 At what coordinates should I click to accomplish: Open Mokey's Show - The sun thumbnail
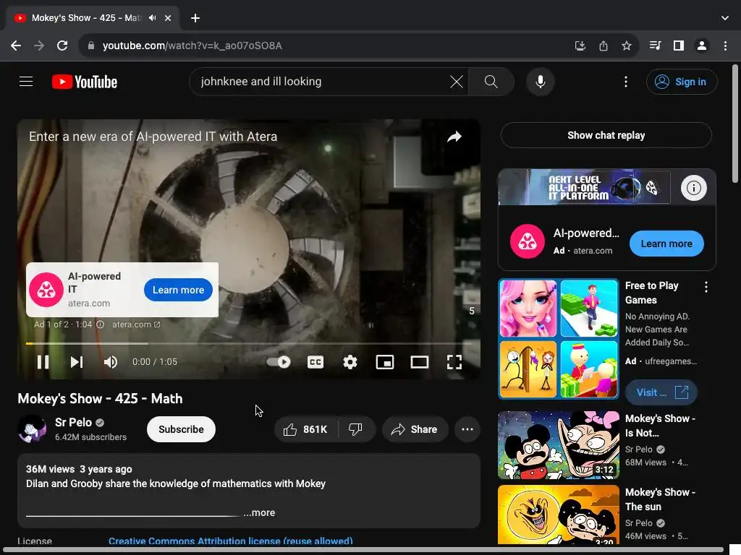559,515
